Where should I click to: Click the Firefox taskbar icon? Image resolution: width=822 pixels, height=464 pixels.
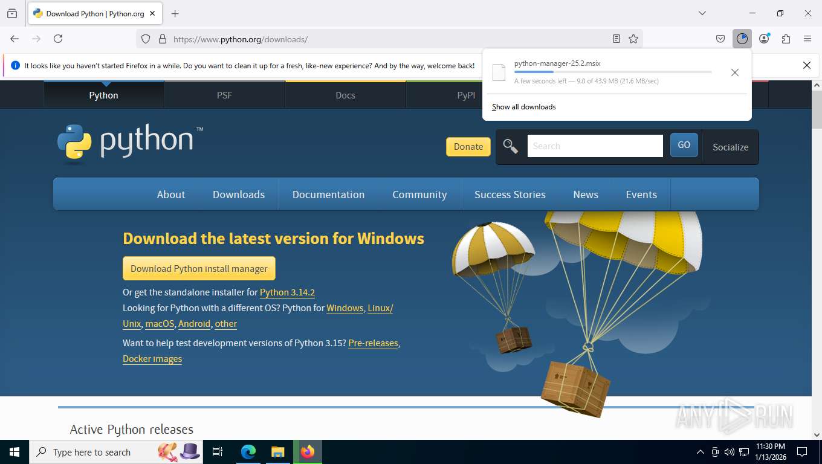(308, 452)
